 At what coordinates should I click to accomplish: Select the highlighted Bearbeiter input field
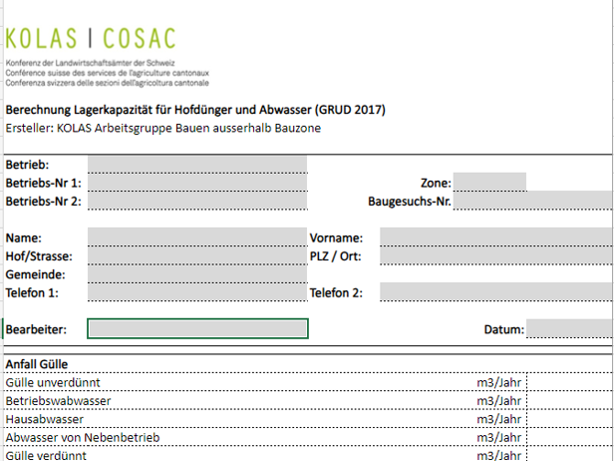pos(197,328)
